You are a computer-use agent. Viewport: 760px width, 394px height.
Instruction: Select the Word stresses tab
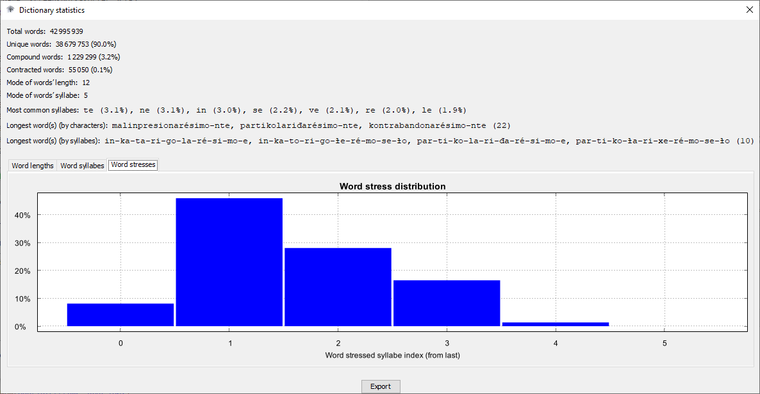point(133,164)
